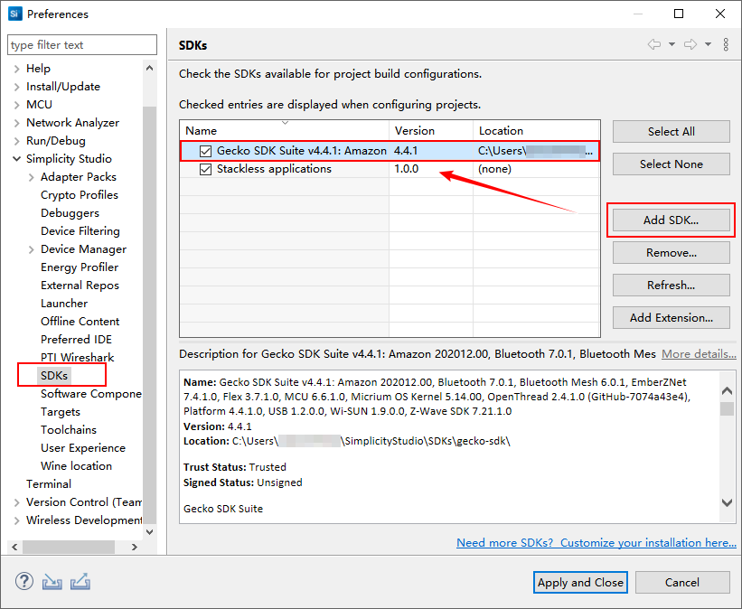The image size is (742, 609).
Task: Open the forward history dropdown arrow
Action: coord(708,44)
